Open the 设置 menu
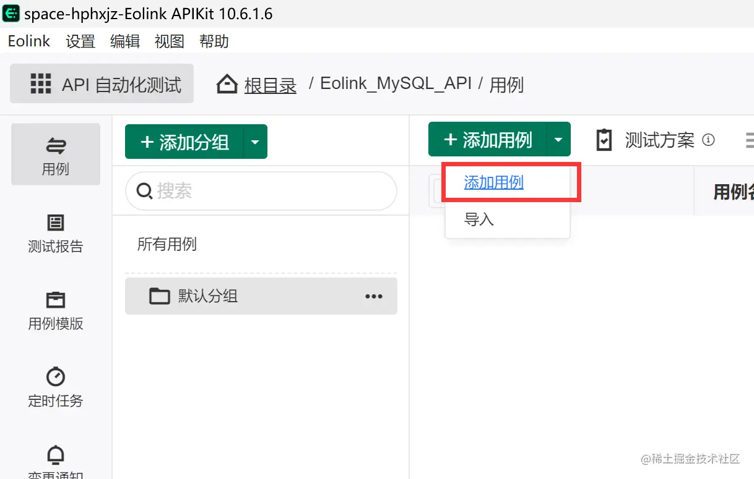Viewport: 754px width, 479px height. [x=80, y=41]
